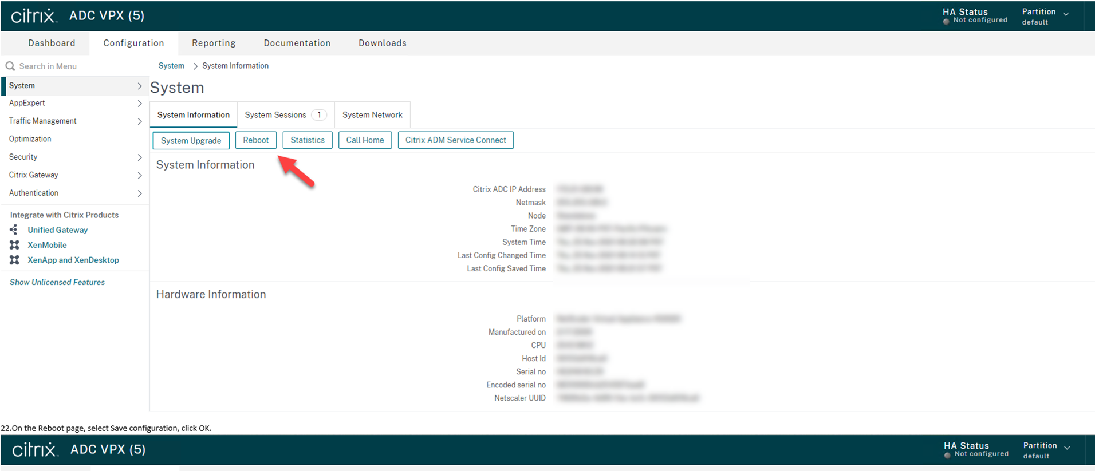Open the Partition dropdown in top header
This screenshot has height=471, width=1095.
1045,16
